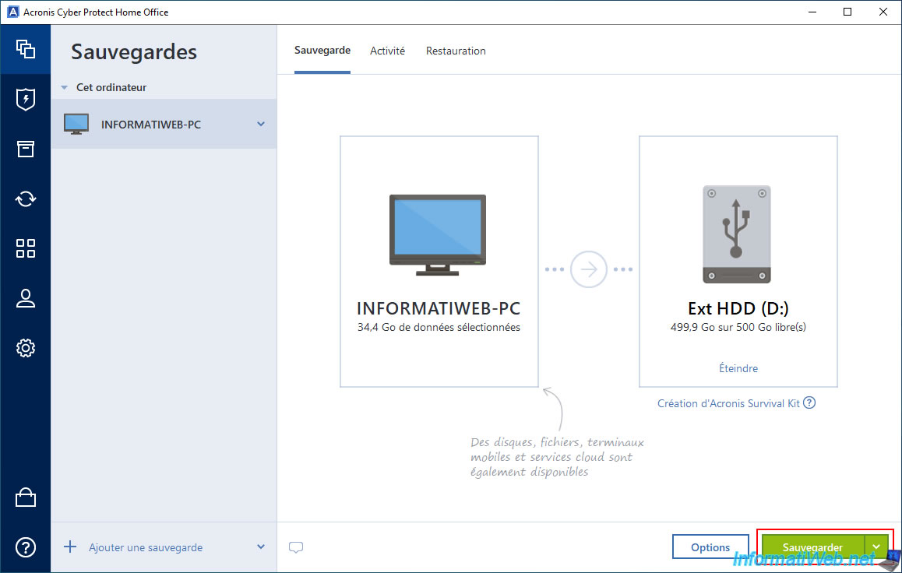Open the Account person icon in sidebar
The image size is (902, 573).
(25, 298)
